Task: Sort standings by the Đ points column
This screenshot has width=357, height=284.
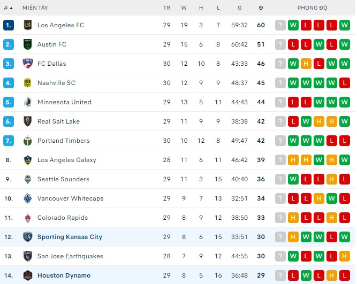Action: pos(261,8)
